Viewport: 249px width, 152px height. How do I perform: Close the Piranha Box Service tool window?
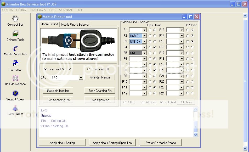pyautogui.click(x=245, y=4)
